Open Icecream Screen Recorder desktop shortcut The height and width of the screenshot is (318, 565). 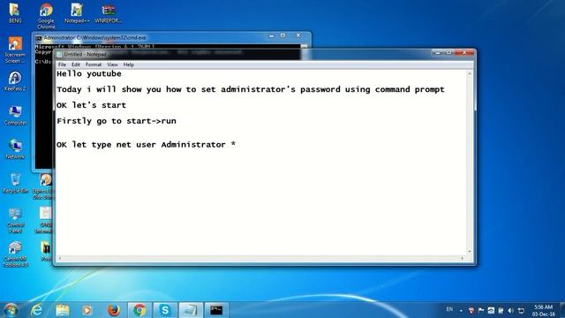click(x=15, y=49)
